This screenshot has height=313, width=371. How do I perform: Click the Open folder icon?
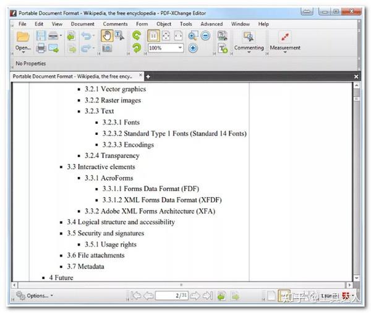[x=23, y=36]
